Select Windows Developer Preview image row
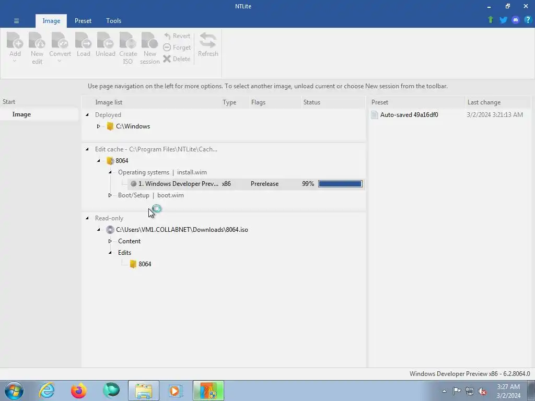This screenshot has width=535, height=401. click(x=247, y=184)
